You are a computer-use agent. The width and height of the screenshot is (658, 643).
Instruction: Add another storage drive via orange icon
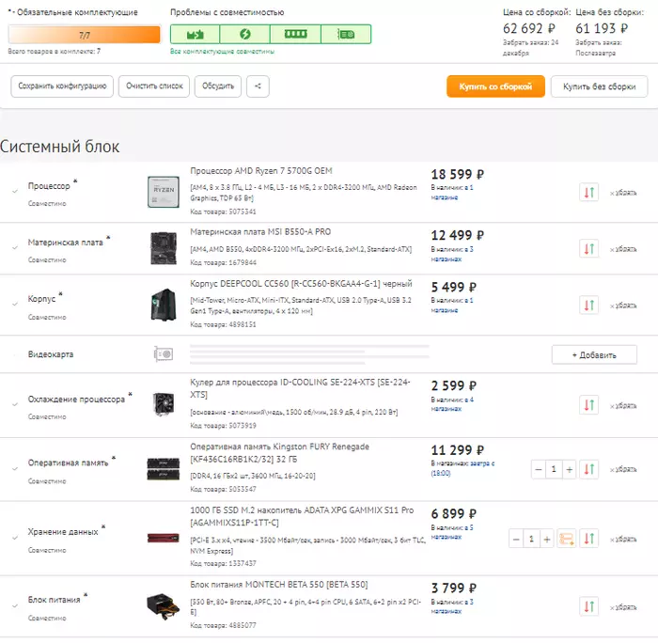[x=566, y=539]
